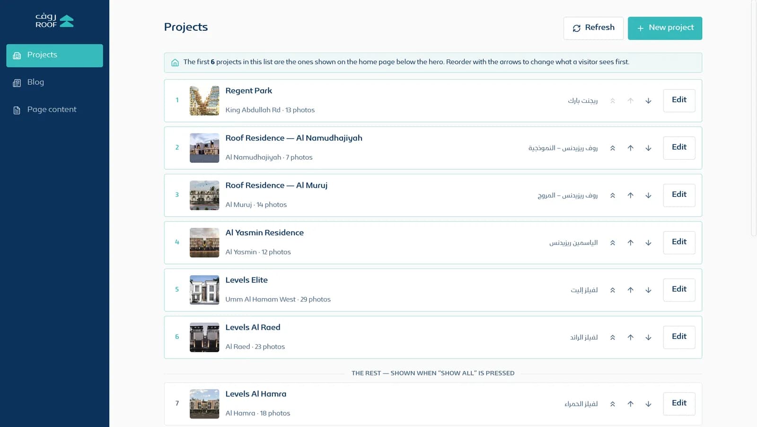Edit the Levels Elite project
757x427 pixels.
tap(679, 290)
